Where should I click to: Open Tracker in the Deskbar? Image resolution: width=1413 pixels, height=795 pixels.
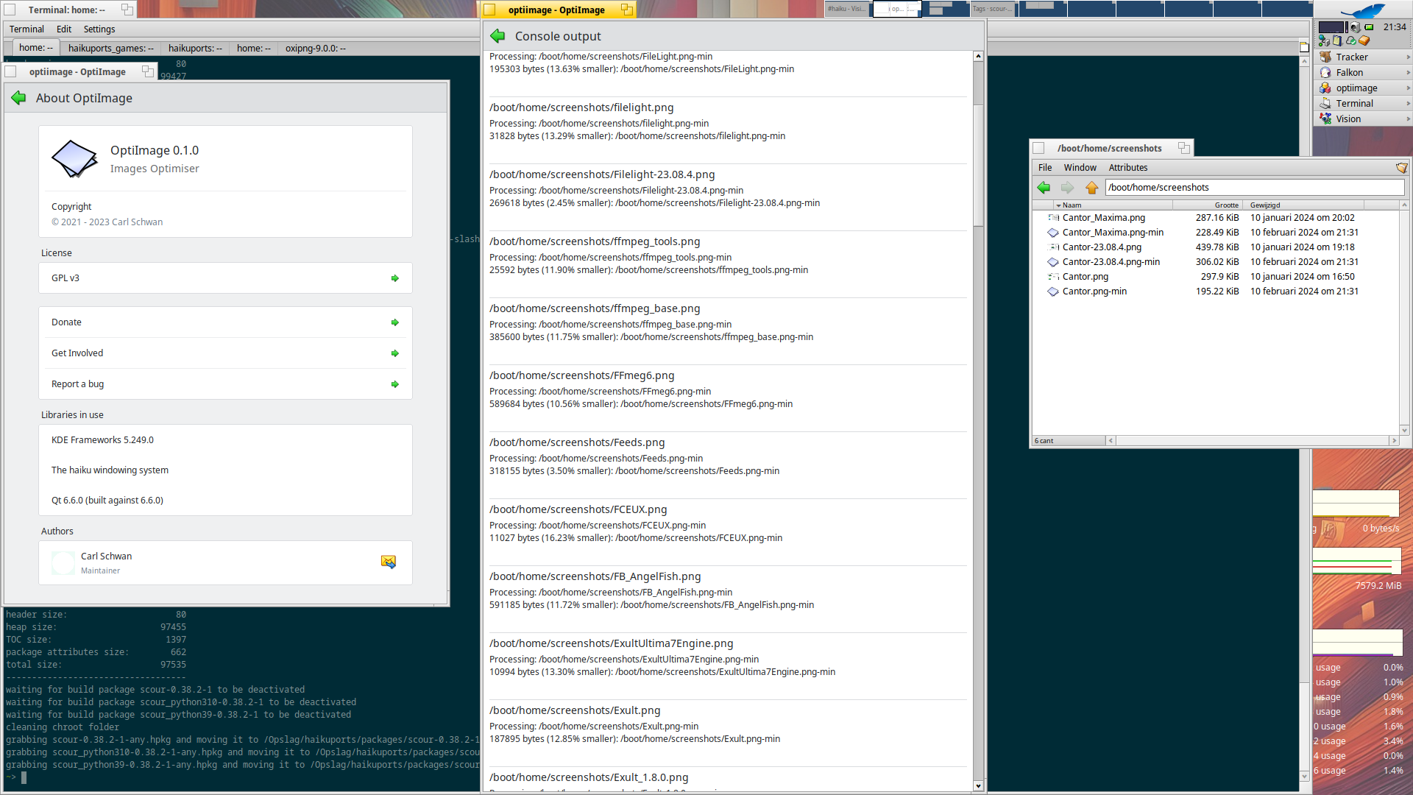coord(1363,57)
